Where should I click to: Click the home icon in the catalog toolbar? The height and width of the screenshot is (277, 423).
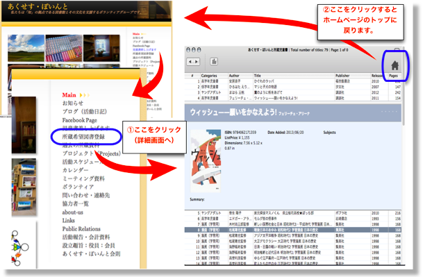click(395, 65)
